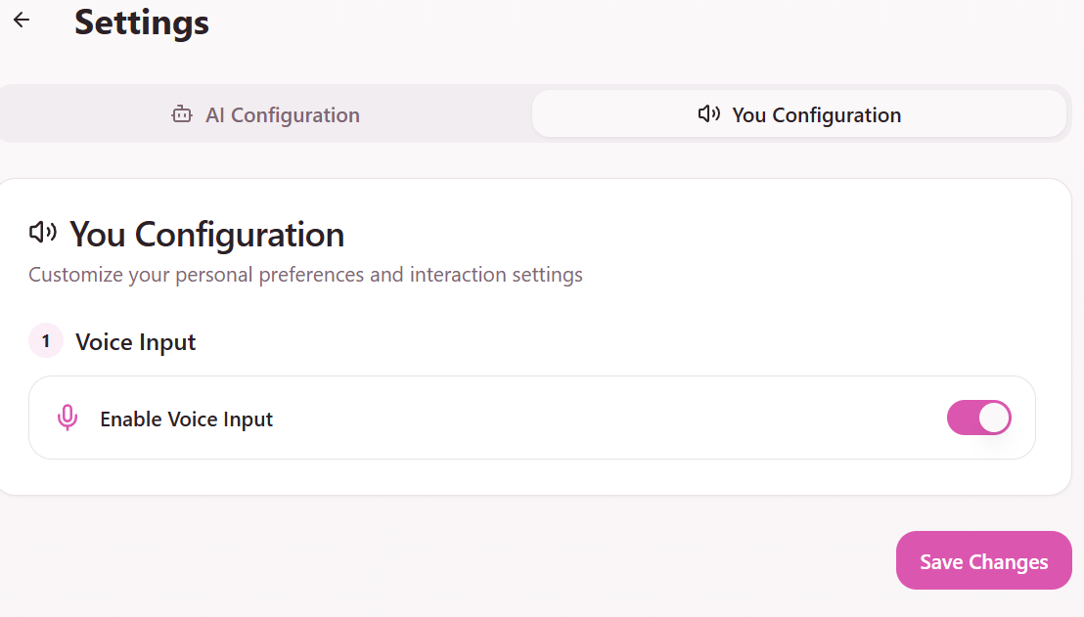Click the speaker icon beside the panel heading
1084x617 pixels.
(x=43, y=233)
